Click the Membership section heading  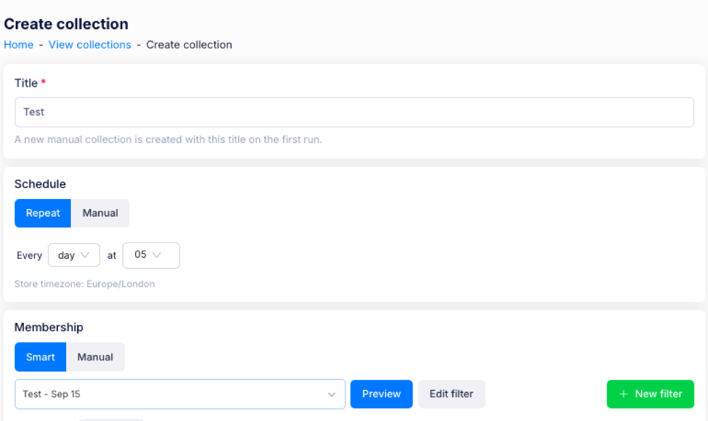48,327
